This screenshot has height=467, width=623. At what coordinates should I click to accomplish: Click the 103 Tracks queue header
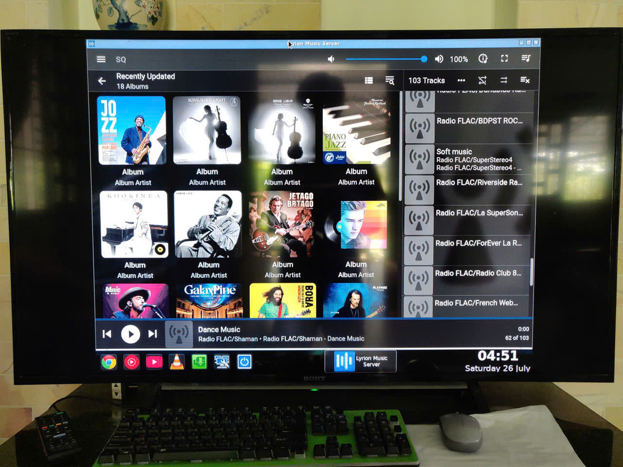click(x=427, y=80)
